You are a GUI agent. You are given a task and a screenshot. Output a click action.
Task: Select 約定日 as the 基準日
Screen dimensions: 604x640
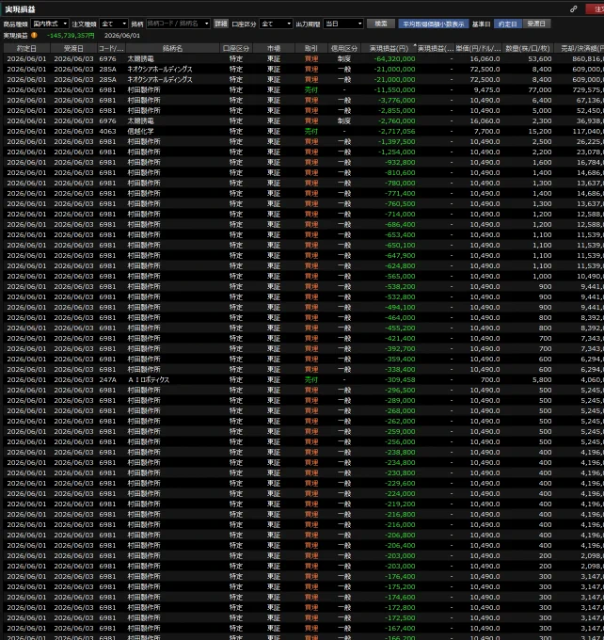click(x=508, y=24)
